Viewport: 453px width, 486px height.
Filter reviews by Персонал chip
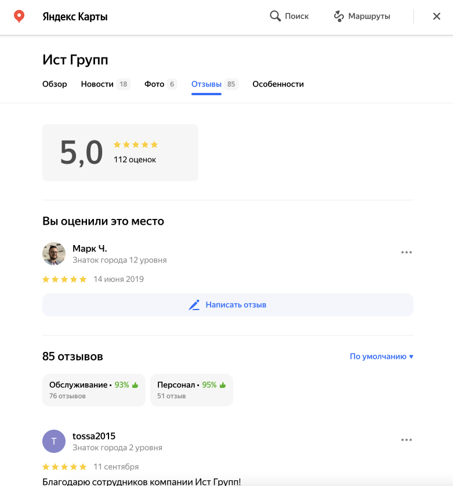click(x=191, y=390)
